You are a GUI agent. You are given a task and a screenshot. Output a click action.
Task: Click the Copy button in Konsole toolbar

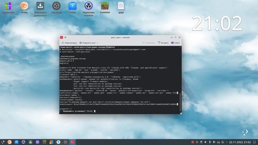pyautogui.click(x=149, y=43)
